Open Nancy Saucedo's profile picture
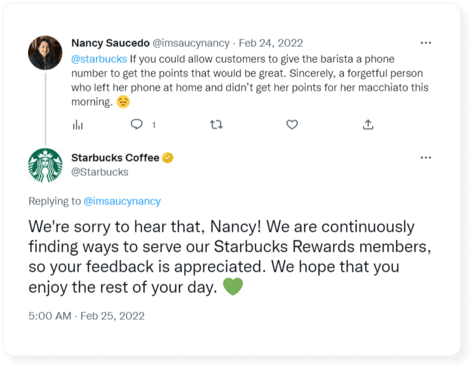The image size is (475, 370). click(x=45, y=53)
